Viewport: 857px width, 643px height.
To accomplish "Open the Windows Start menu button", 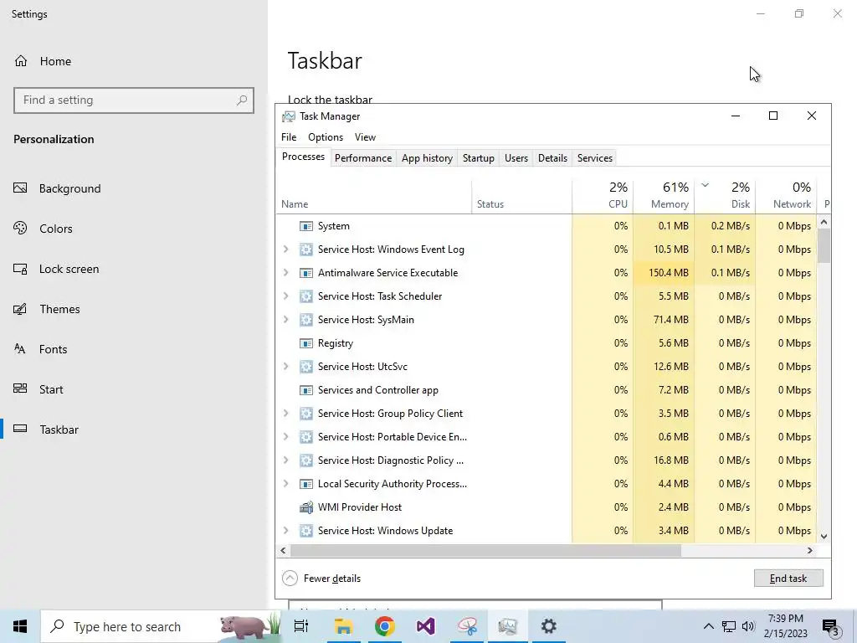I will [20, 626].
